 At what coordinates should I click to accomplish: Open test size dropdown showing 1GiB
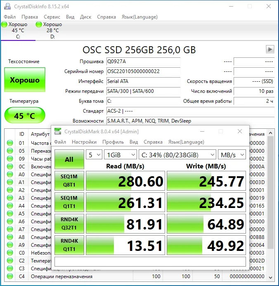121,155
